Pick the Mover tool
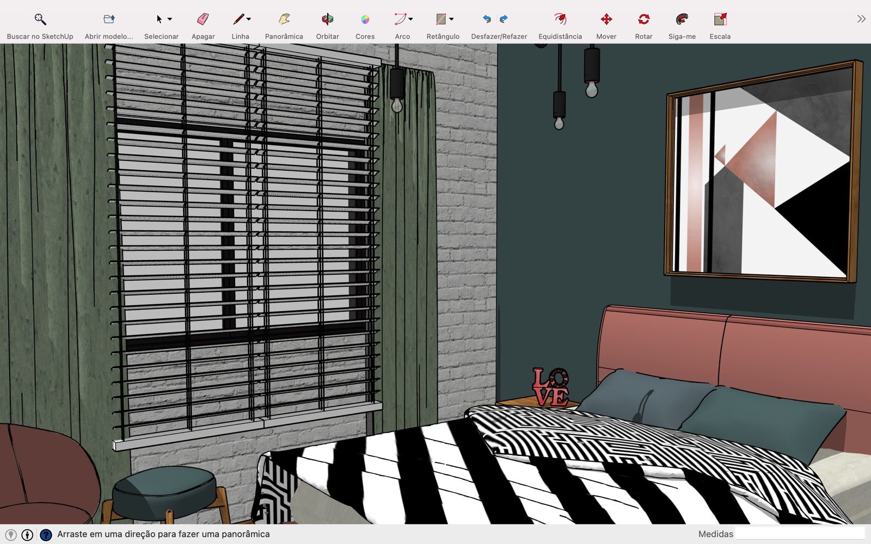Image resolution: width=871 pixels, height=544 pixels. (x=606, y=20)
